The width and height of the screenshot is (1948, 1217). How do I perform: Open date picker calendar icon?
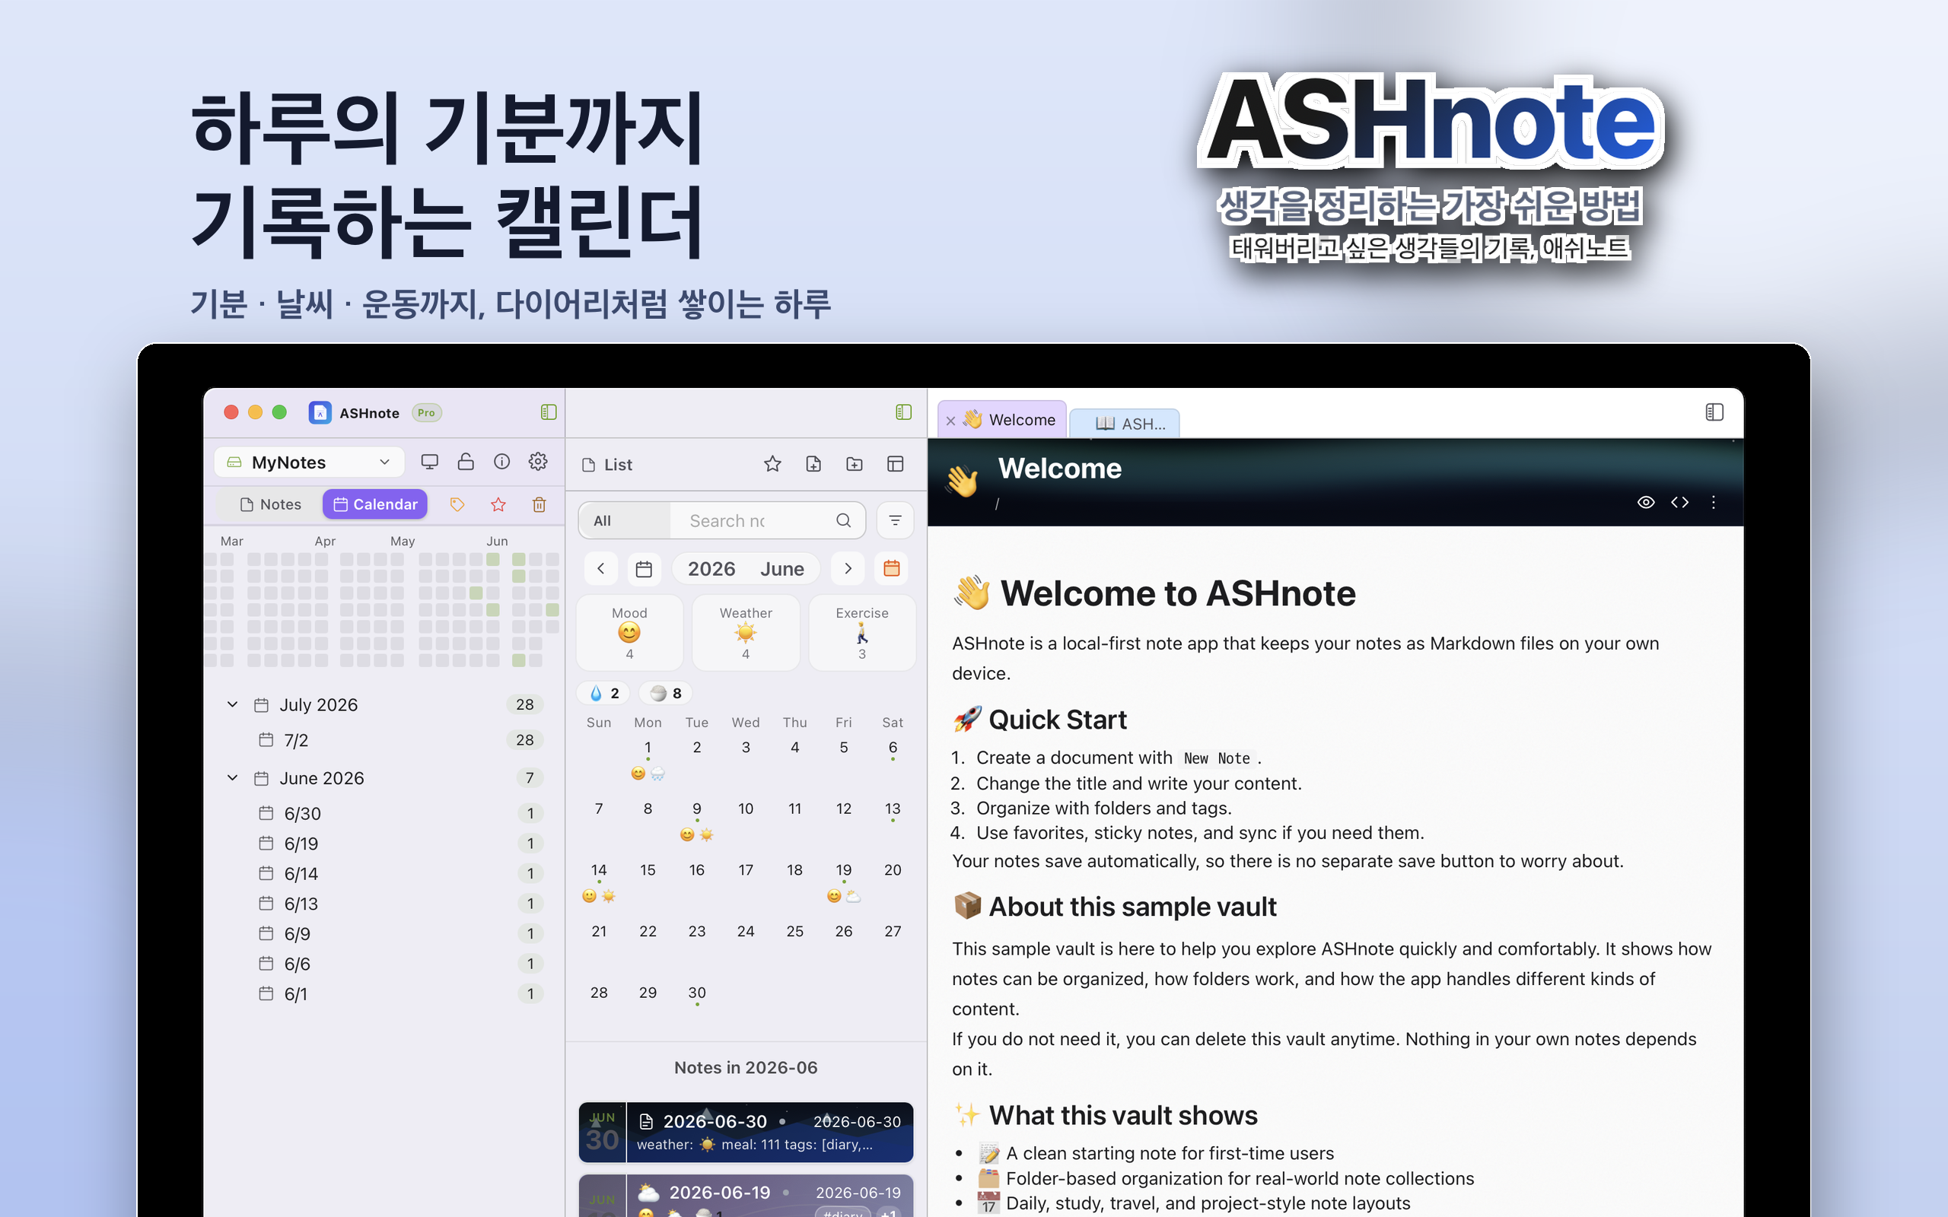pos(644,569)
